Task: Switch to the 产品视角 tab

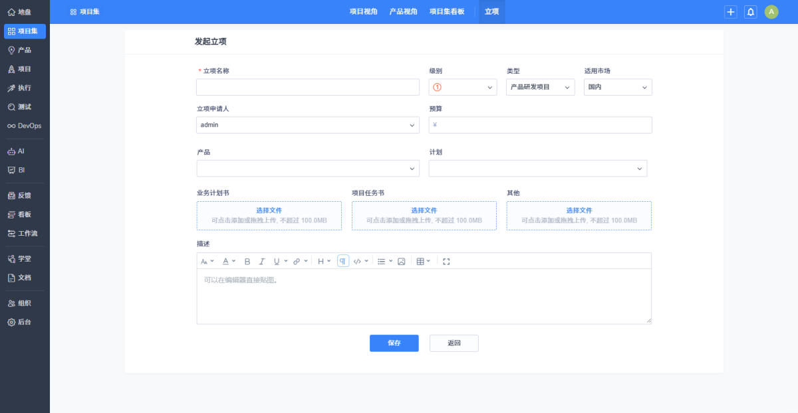Action: click(x=403, y=12)
